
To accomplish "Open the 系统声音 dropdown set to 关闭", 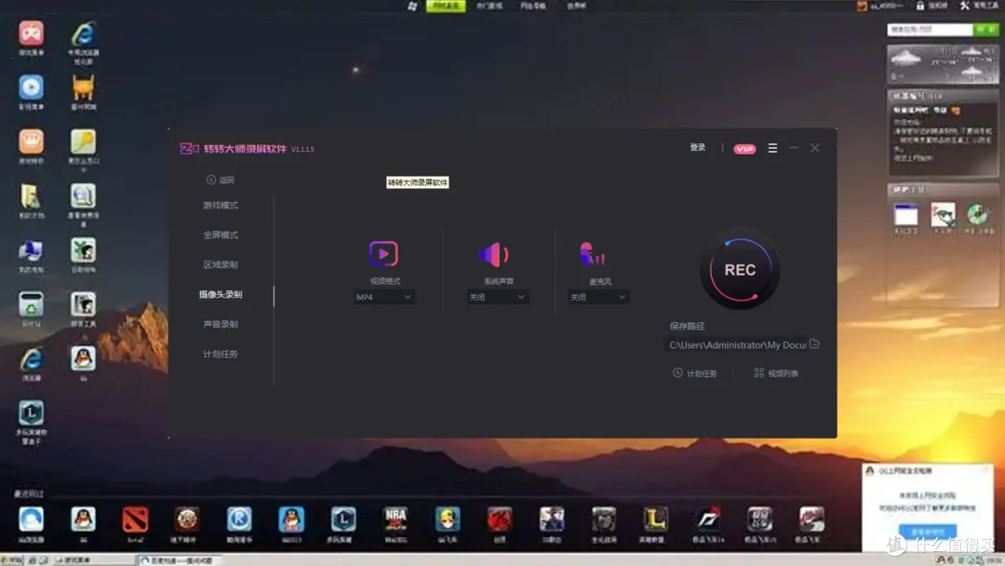I will click(497, 297).
